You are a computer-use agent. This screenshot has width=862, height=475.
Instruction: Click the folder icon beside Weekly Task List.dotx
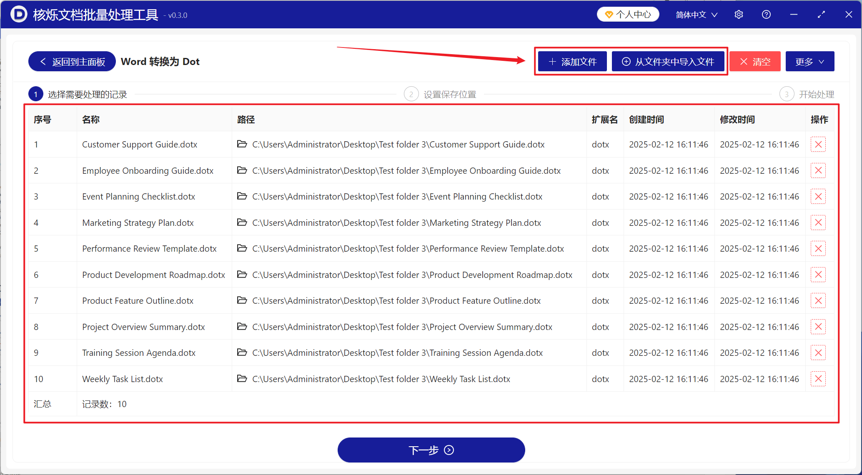click(x=242, y=379)
